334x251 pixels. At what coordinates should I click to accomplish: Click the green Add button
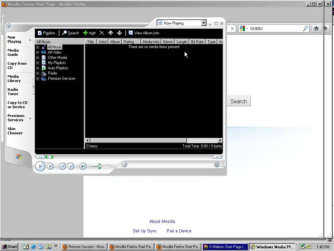coord(89,33)
